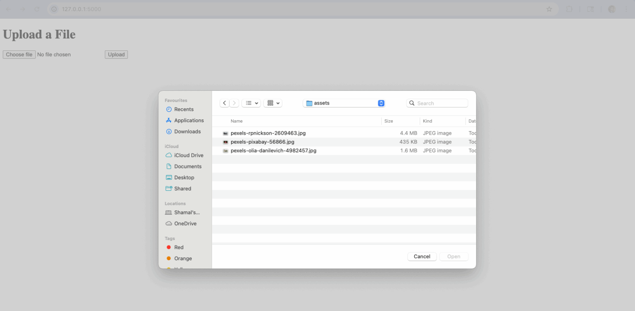635x311 pixels.
Task: Click the Choose file button
Action: pos(19,54)
